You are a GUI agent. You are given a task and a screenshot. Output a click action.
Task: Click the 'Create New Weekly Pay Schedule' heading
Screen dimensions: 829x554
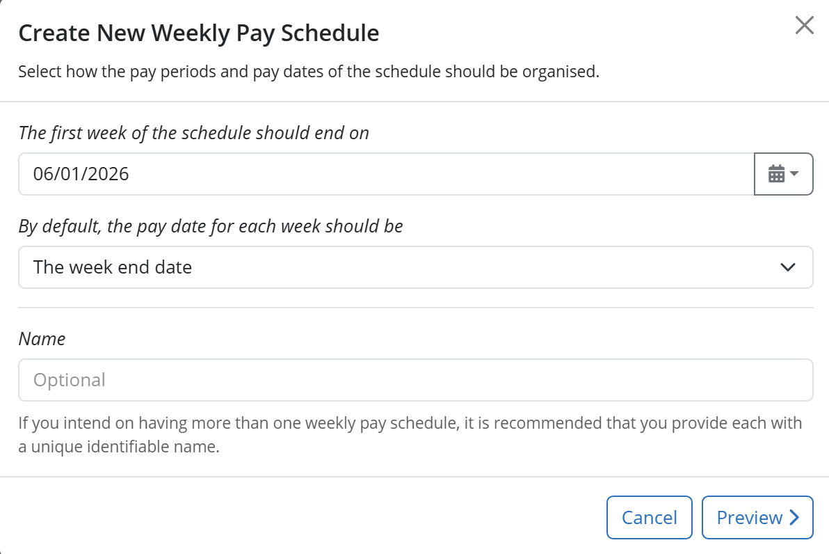(x=199, y=33)
